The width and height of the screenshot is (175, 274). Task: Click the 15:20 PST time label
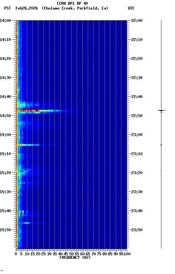[x=5, y=173]
